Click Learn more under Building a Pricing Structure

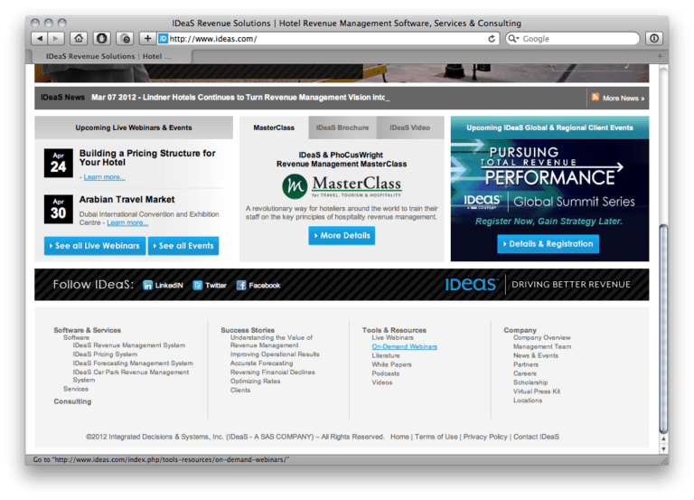click(105, 177)
